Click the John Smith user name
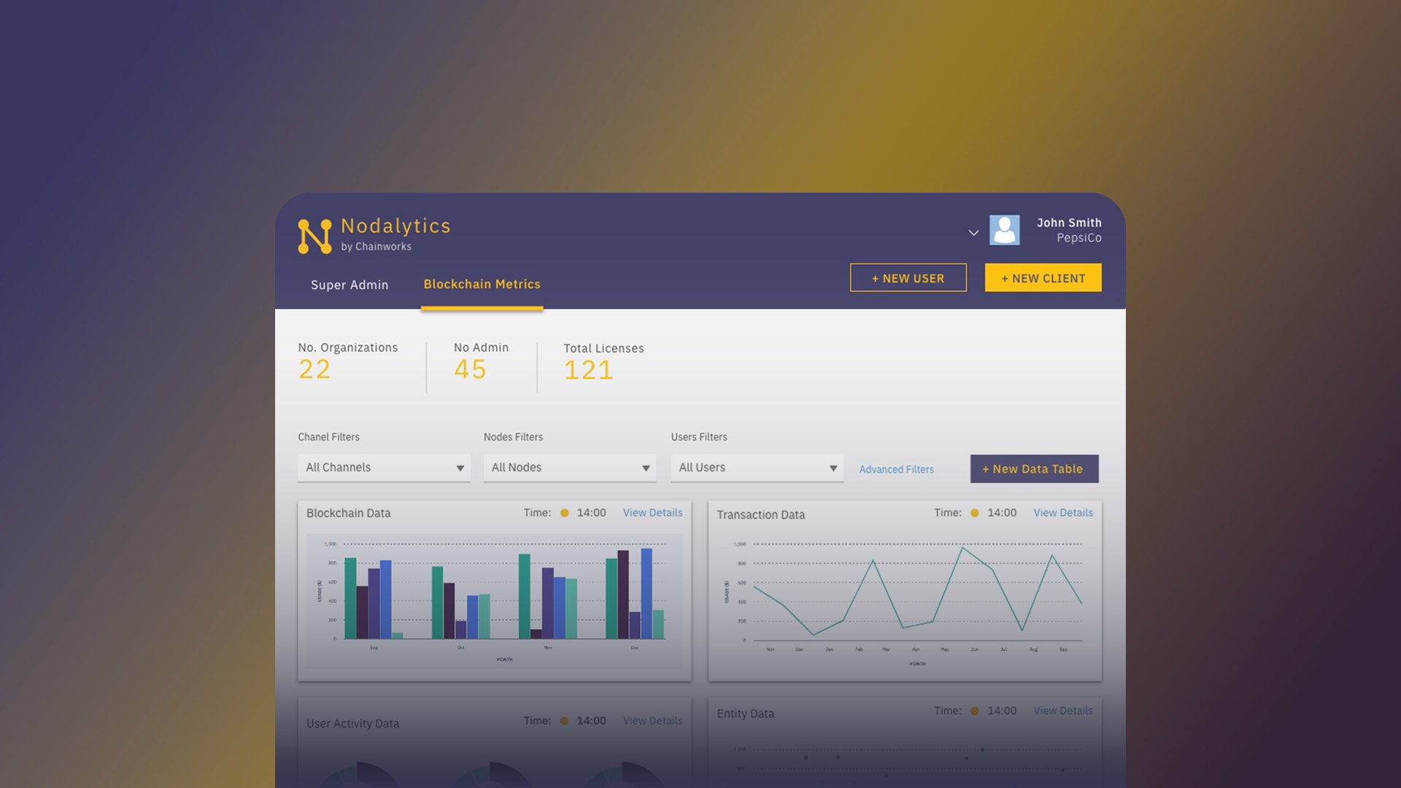This screenshot has height=788, width=1401. tap(1069, 223)
